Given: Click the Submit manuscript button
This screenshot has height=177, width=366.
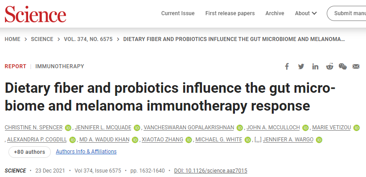Looking at the screenshot, I should pyautogui.click(x=346, y=13).
